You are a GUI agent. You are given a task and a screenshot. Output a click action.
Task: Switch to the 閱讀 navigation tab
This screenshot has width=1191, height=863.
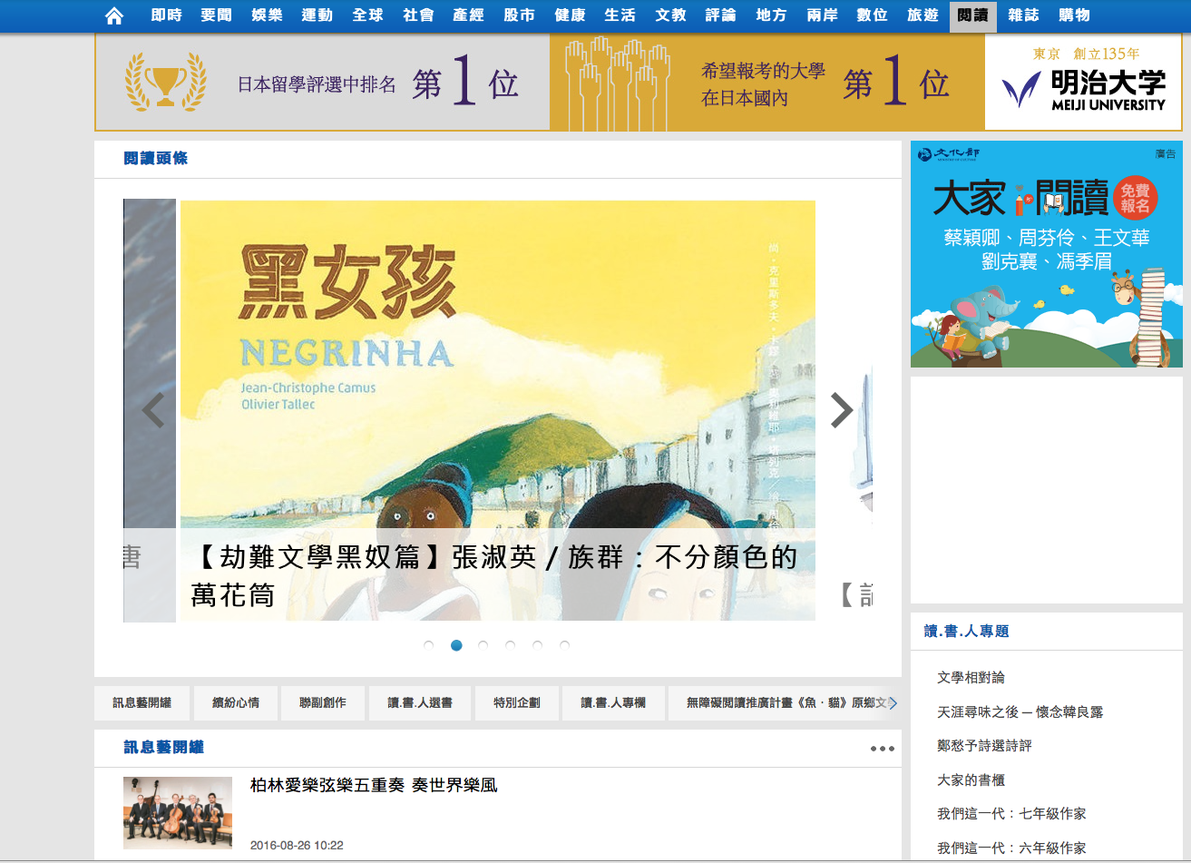pos(972,15)
